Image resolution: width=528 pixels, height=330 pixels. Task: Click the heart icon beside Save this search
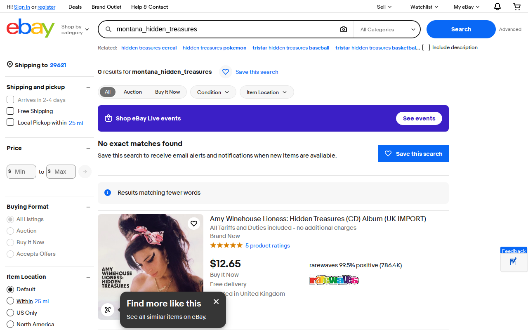tap(226, 72)
